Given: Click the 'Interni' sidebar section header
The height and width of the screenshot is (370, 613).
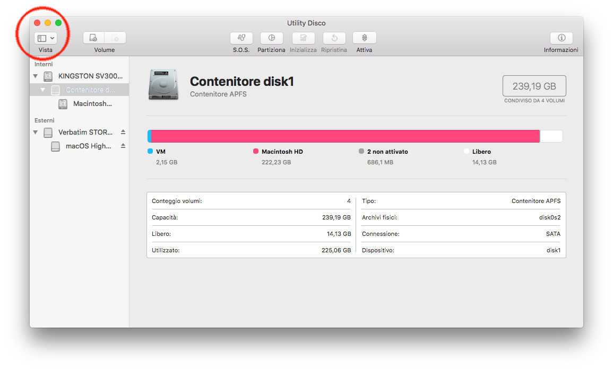Looking at the screenshot, I should 44,64.
